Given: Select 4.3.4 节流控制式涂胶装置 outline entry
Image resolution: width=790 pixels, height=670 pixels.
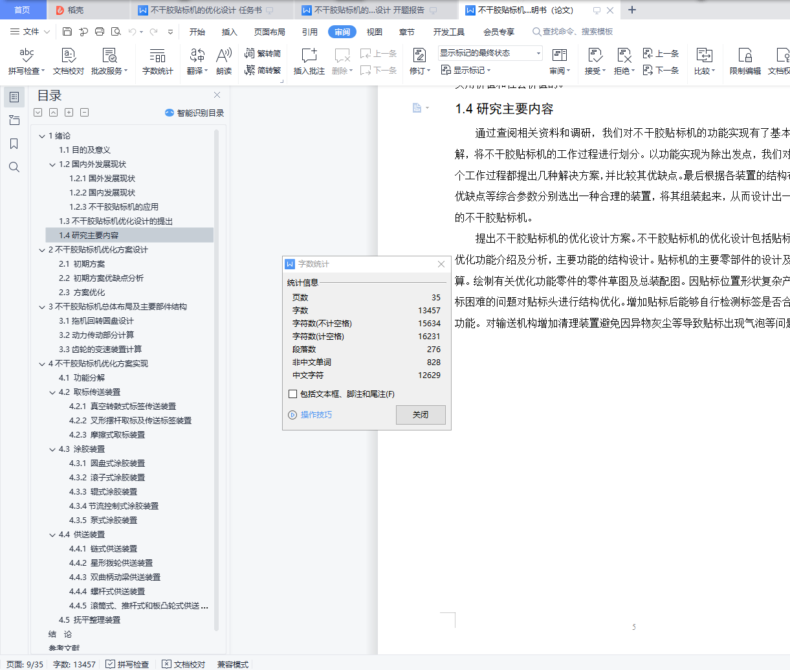Looking at the screenshot, I should point(114,506).
